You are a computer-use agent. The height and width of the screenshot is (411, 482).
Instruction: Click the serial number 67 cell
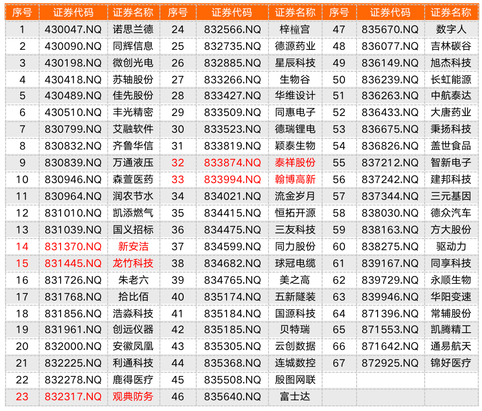(x=339, y=363)
